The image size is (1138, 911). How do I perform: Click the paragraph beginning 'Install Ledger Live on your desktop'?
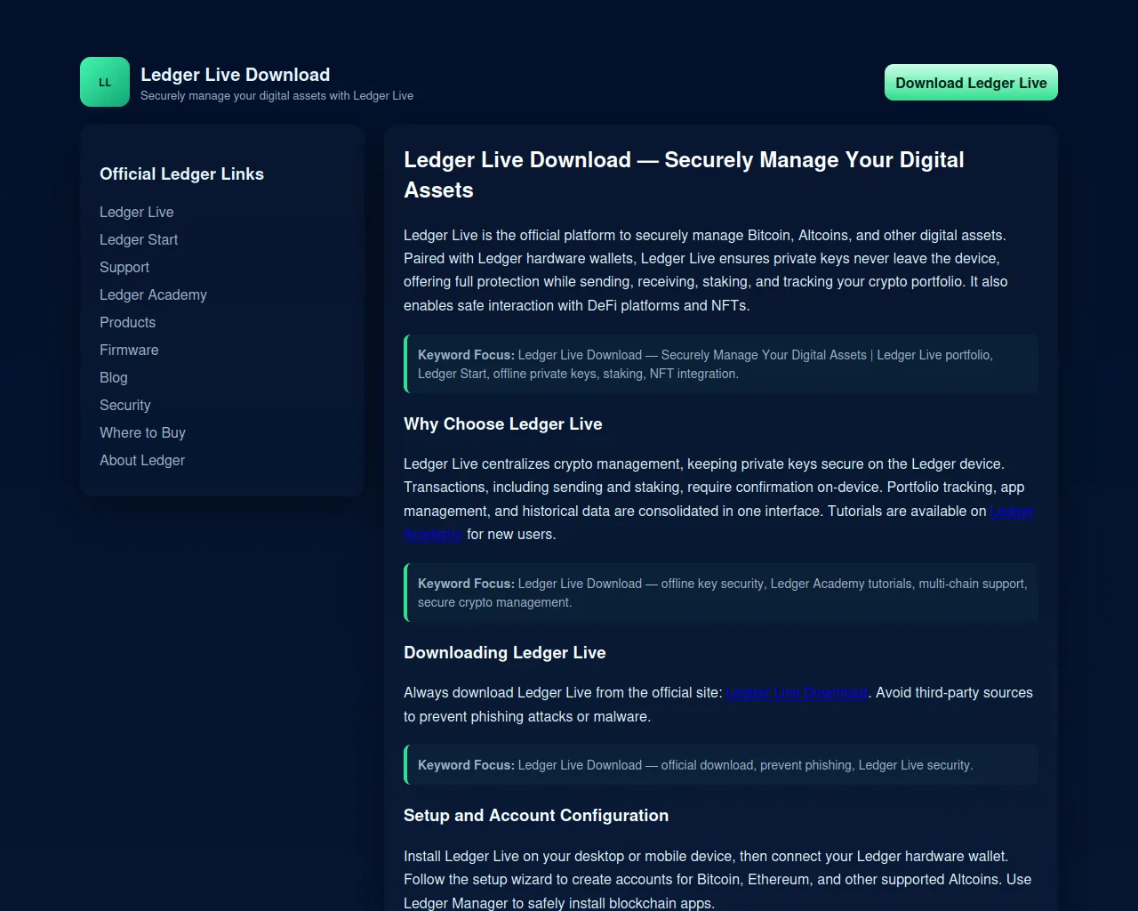click(717, 879)
